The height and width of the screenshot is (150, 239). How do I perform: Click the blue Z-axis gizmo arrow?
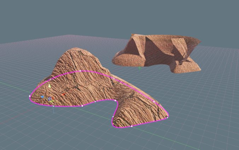point(42,96)
